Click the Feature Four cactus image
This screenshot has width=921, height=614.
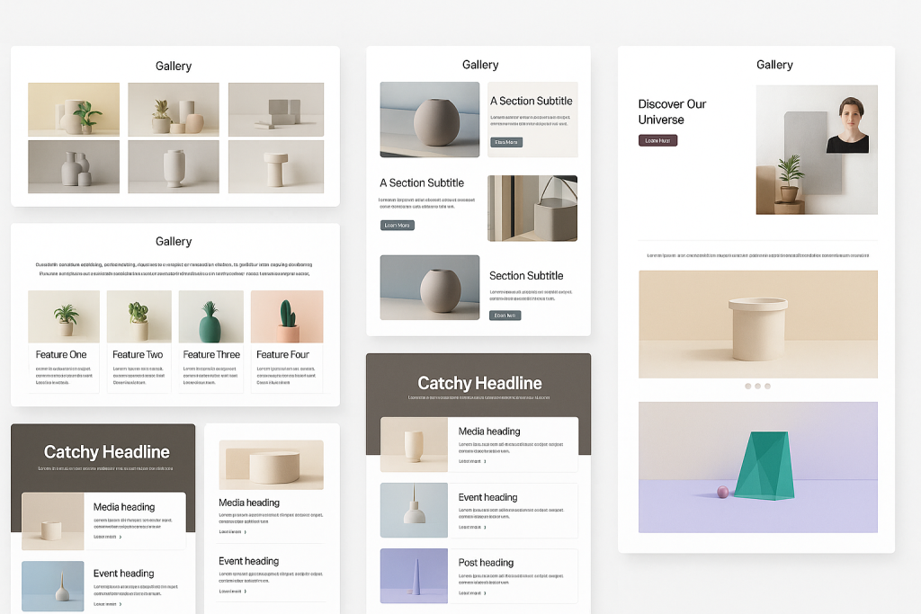tap(287, 316)
